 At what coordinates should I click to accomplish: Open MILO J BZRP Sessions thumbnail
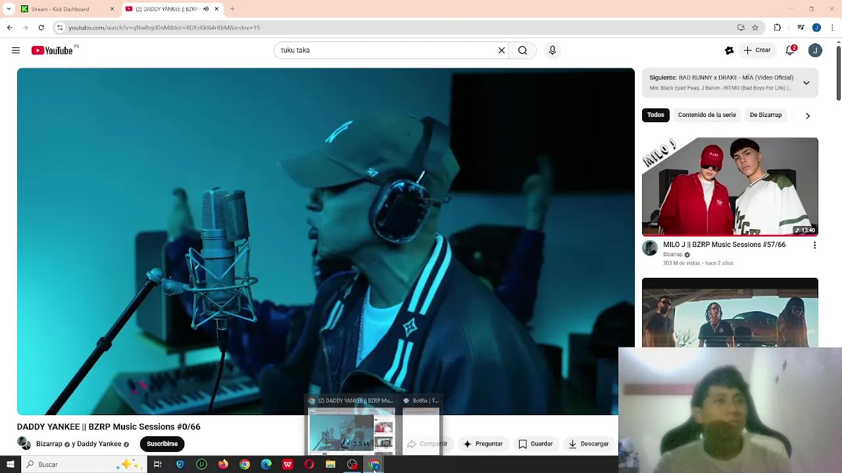(x=730, y=187)
